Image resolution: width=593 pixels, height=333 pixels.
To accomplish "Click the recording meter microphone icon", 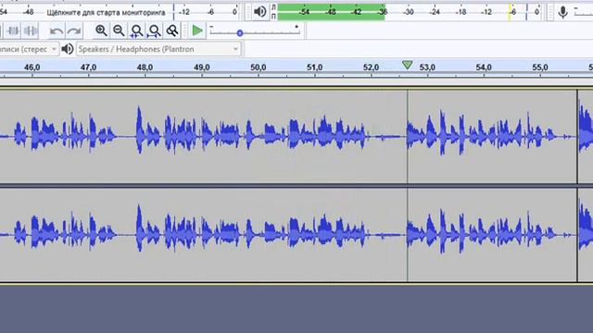I will (562, 12).
